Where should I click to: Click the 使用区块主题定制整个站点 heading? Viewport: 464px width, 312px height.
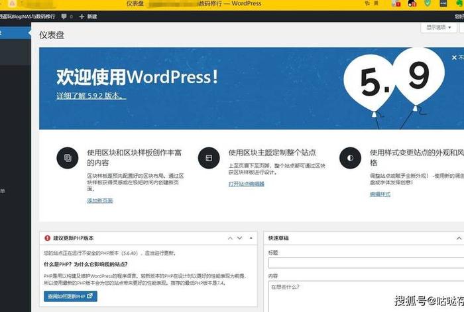coord(272,153)
